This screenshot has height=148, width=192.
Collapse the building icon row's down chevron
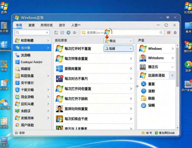[x=173, y=67]
